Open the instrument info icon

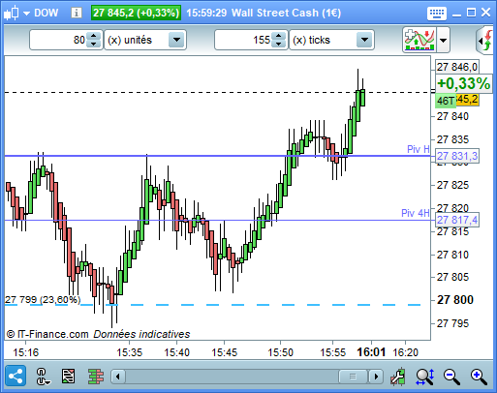pyautogui.click(x=77, y=13)
